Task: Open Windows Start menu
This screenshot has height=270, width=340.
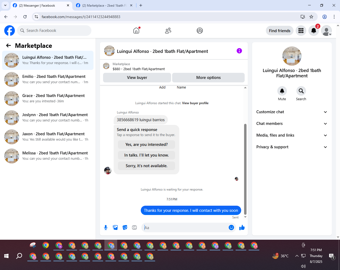Action: (6, 256)
